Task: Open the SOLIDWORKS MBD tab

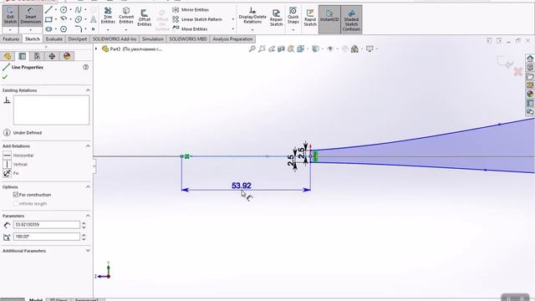Action: (x=188, y=39)
